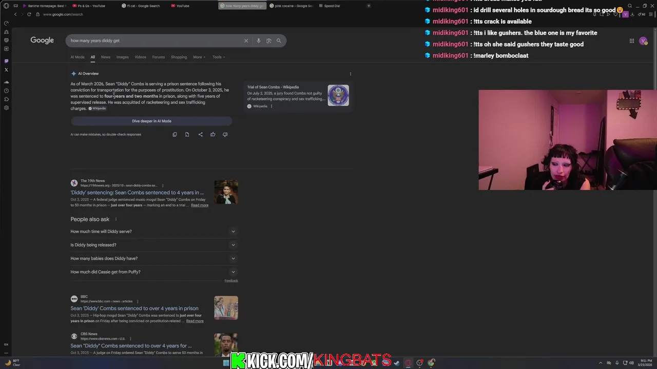
Task: Start voice search with the microphone icon
Action: coord(258,40)
